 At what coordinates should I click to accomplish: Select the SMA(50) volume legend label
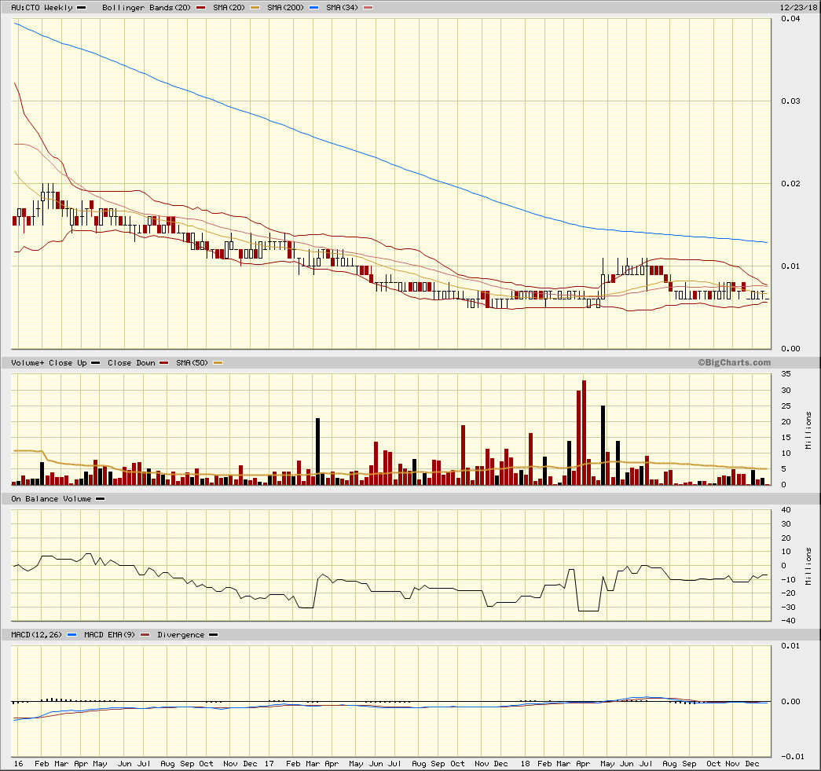[x=192, y=362]
